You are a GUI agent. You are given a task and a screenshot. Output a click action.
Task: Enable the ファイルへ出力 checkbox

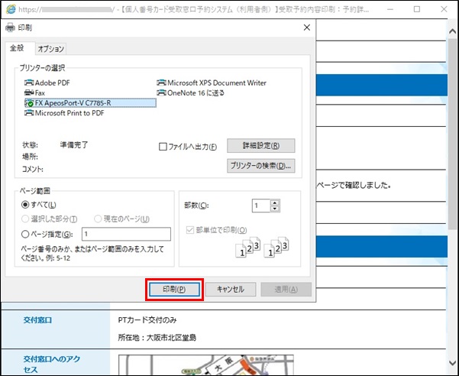pos(163,146)
